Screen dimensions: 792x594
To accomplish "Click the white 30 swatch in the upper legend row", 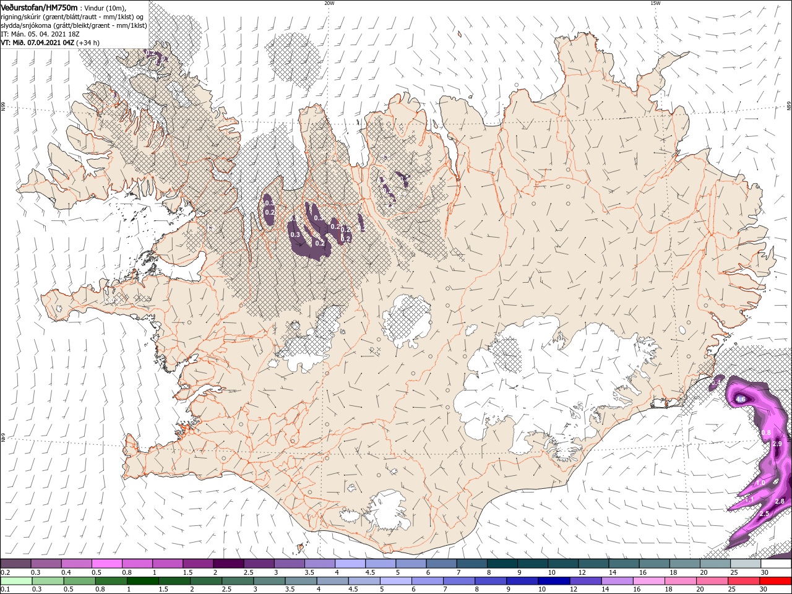I will (x=777, y=564).
